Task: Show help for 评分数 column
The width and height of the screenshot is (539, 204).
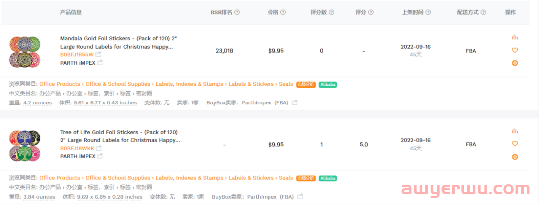Action: 331,12
